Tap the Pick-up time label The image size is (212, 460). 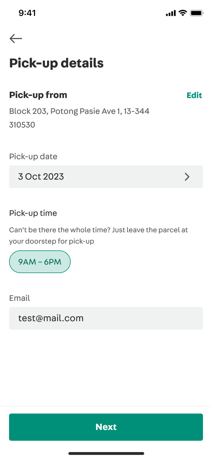pos(33,213)
